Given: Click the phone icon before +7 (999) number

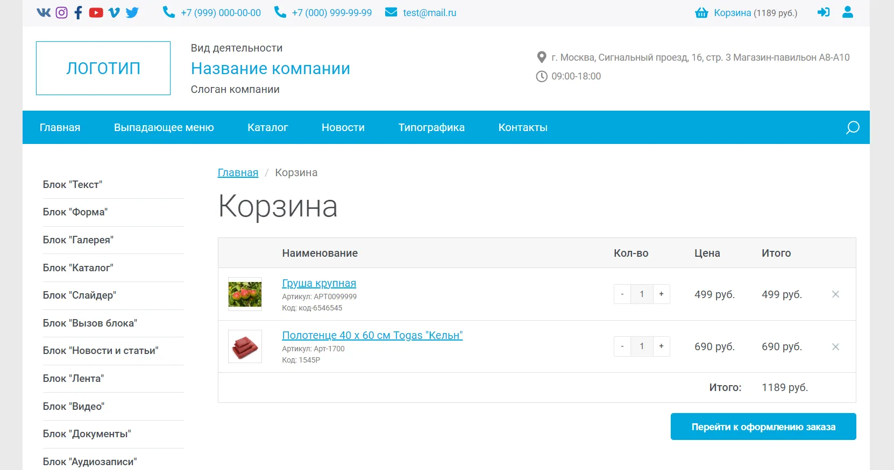Looking at the screenshot, I should point(169,12).
